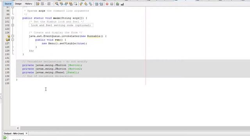Image resolution: width=250 pixels, height=140 pixels.
Task: Click 'Variables declaration - do not modify' comment
Action: point(55,61)
